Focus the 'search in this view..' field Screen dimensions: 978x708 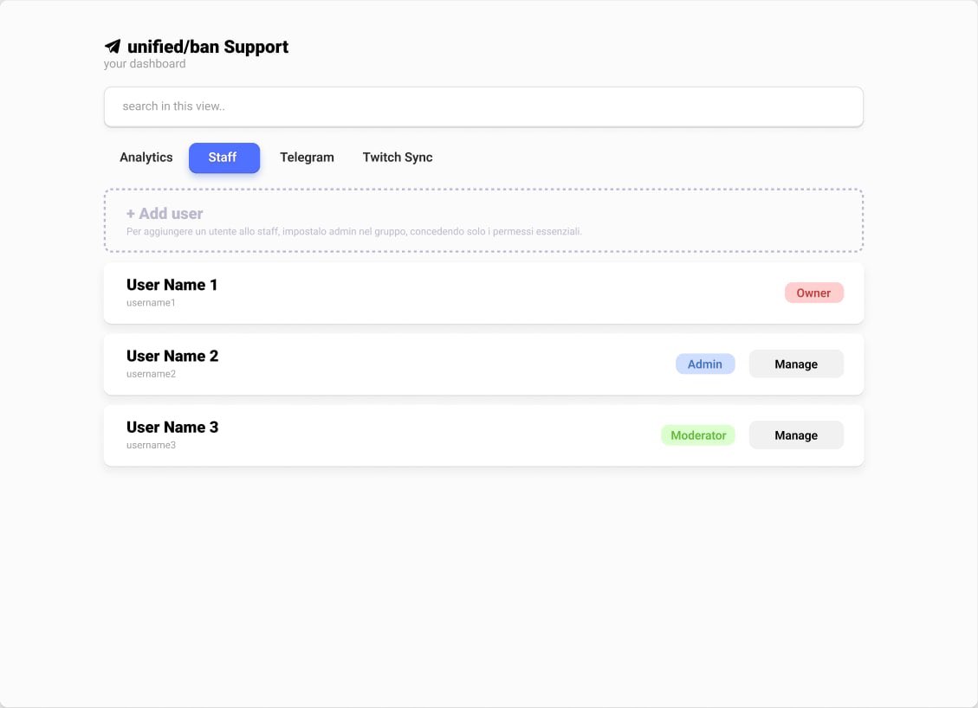click(x=483, y=106)
